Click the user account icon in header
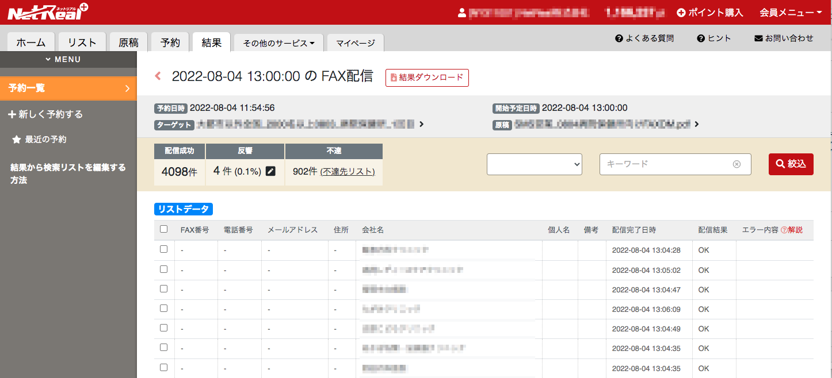The height and width of the screenshot is (378, 832). [x=461, y=13]
